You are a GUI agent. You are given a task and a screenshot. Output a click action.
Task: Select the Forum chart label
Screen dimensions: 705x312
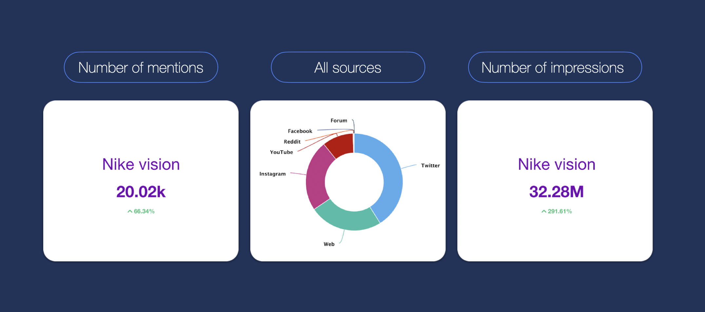338,121
